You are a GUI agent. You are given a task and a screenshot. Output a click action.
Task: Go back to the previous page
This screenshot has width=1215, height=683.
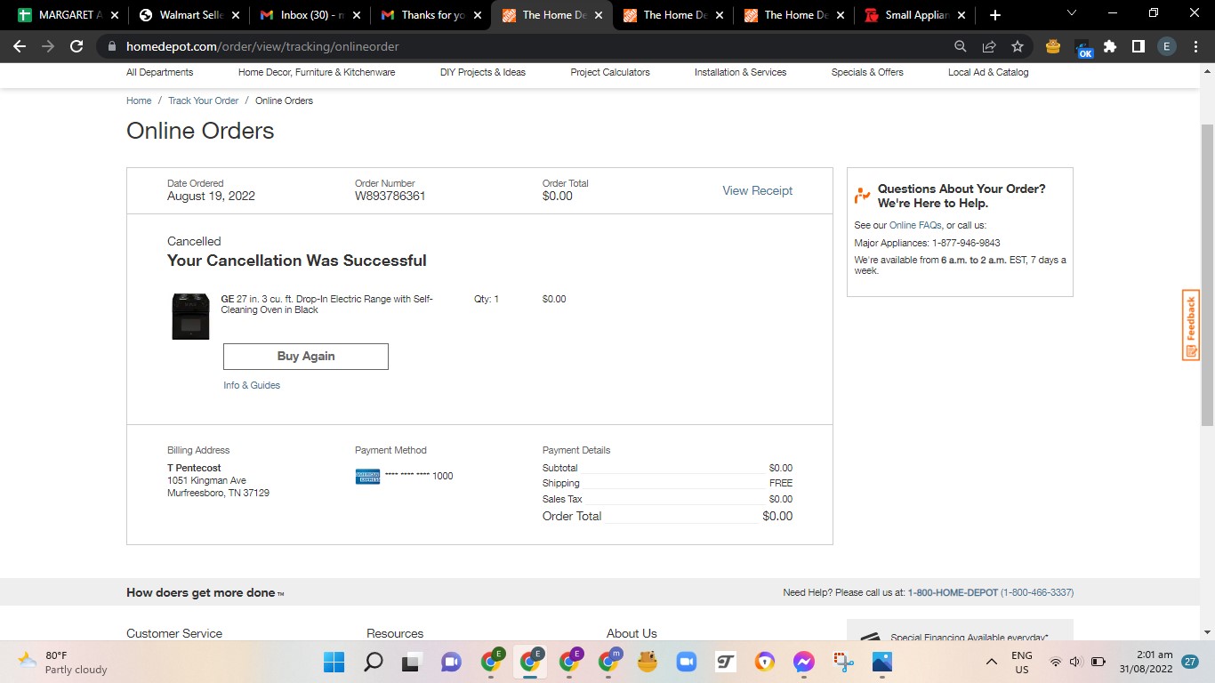[x=20, y=46]
